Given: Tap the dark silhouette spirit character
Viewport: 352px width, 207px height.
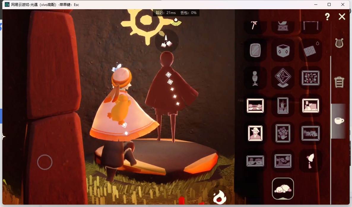Looking at the screenshot, I should point(172,97).
